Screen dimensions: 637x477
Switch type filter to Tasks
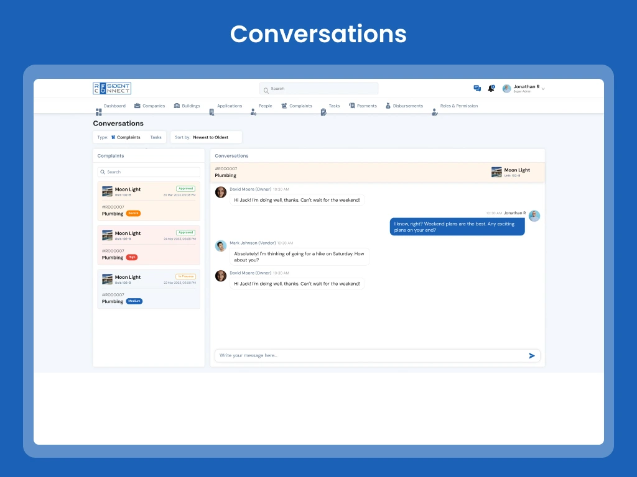coord(156,137)
